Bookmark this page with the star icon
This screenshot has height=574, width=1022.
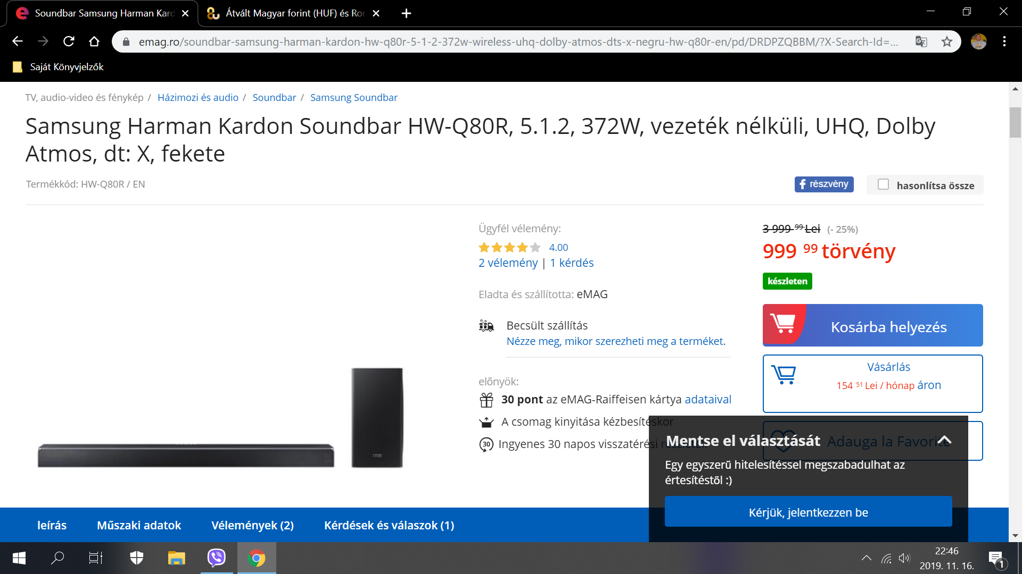(x=947, y=41)
